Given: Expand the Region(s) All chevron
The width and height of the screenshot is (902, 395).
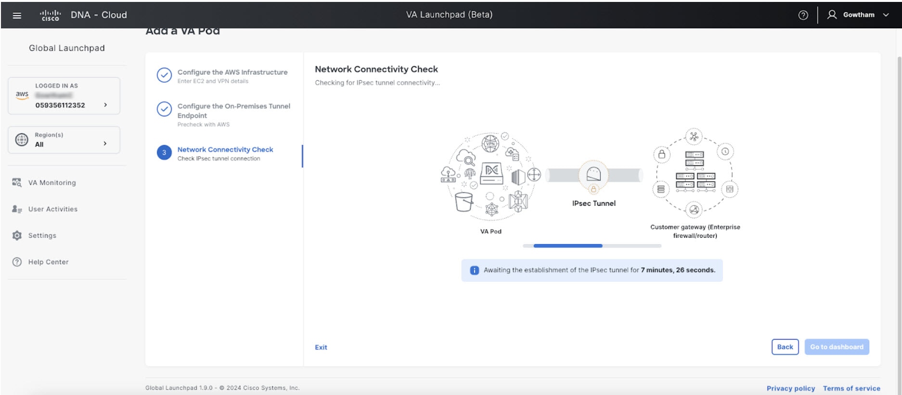Looking at the screenshot, I should [x=105, y=144].
